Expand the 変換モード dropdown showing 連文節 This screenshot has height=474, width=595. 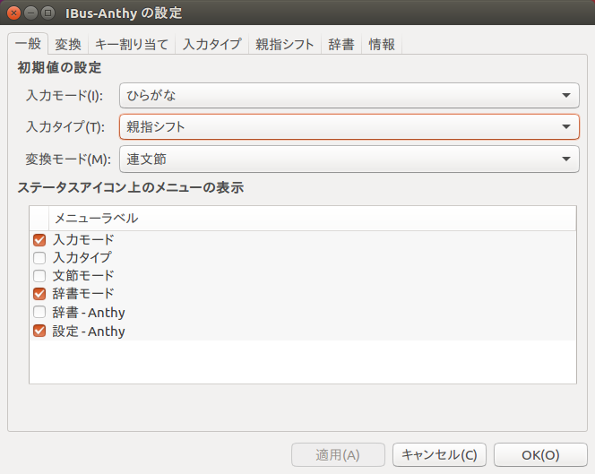tap(349, 159)
